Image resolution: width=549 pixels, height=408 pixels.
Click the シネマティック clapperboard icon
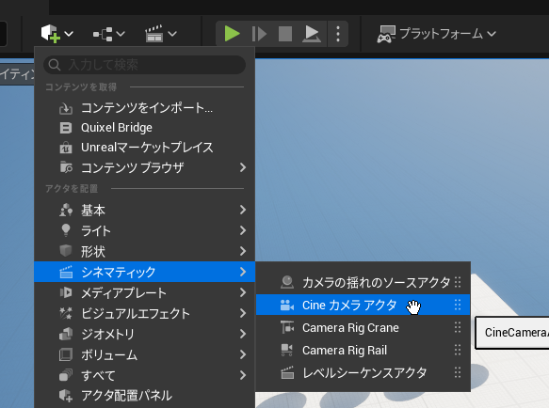tap(66, 272)
